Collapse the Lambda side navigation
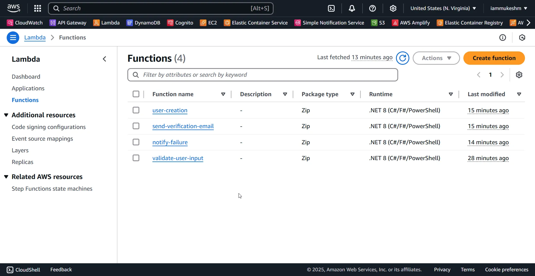This screenshot has width=535, height=276. pos(104,59)
